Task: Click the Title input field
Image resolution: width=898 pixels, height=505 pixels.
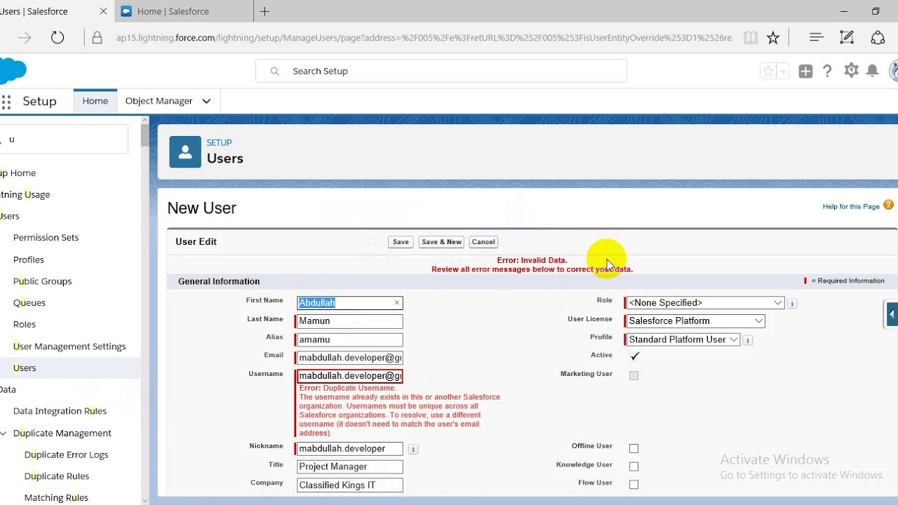Action: pos(350,466)
